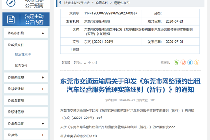Click the 分享到 label
210x140 pixels.
point(165,62)
